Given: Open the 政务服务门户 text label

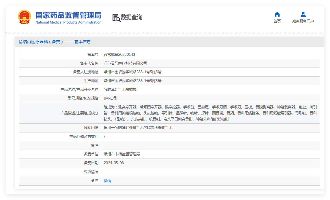Looking at the screenshot, I should [303, 21].
